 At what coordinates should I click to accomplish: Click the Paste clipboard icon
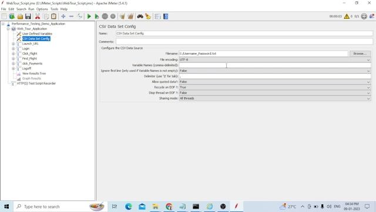53,16
